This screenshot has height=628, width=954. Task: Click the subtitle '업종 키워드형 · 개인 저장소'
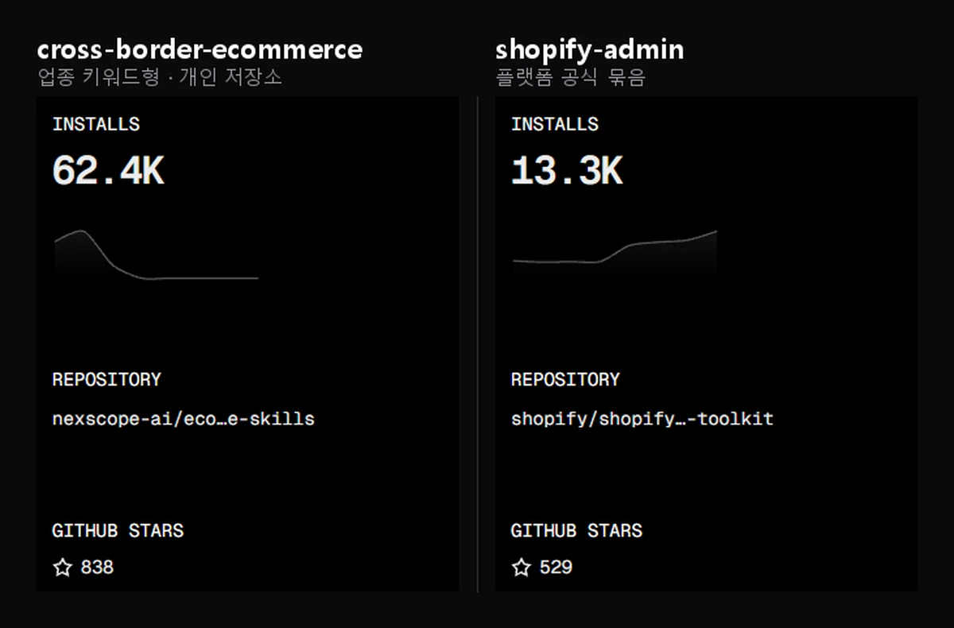point(160,77)
